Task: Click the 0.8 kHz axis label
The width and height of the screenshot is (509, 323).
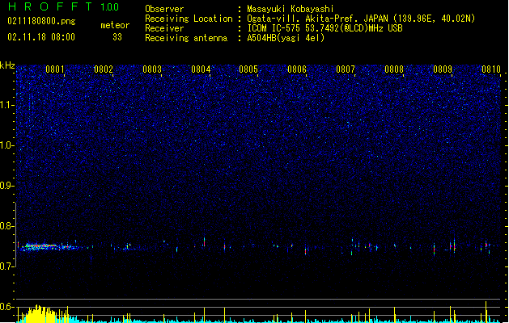Action: coord(7,226)
